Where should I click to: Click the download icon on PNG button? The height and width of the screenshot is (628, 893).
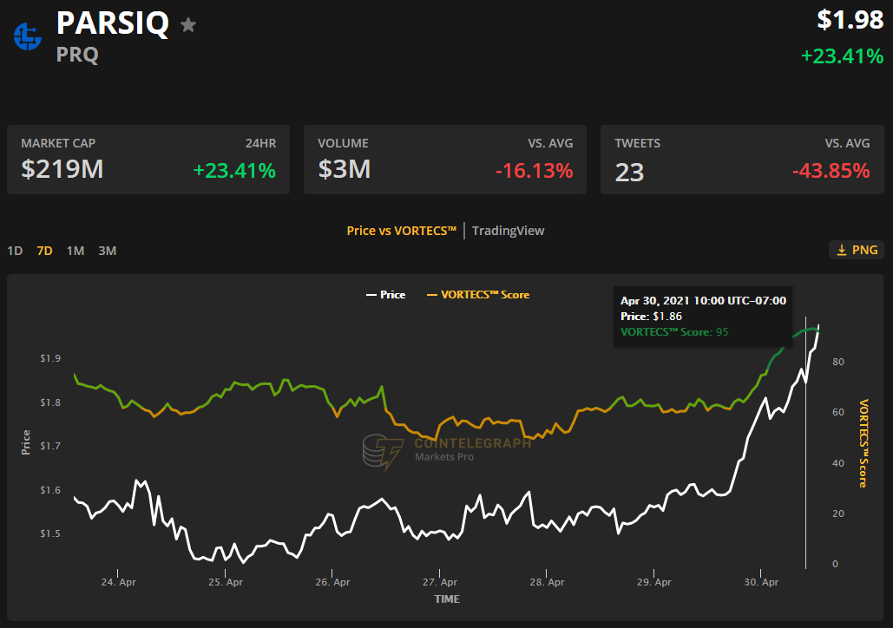tap(841, 250)
